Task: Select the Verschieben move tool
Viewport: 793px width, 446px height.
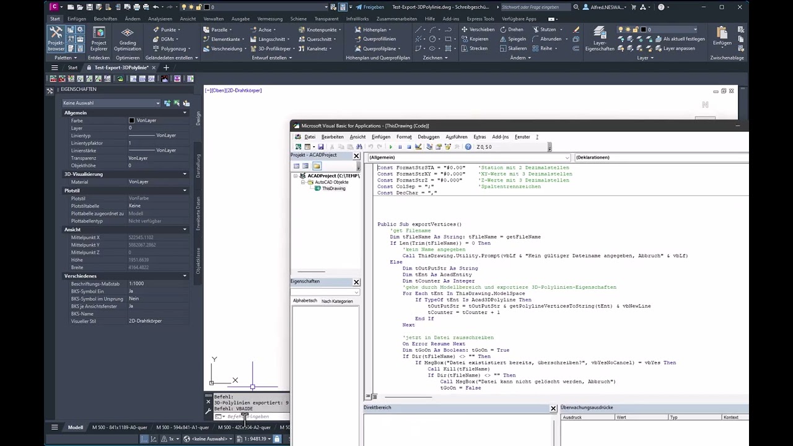Action: [x=477, y=30]
